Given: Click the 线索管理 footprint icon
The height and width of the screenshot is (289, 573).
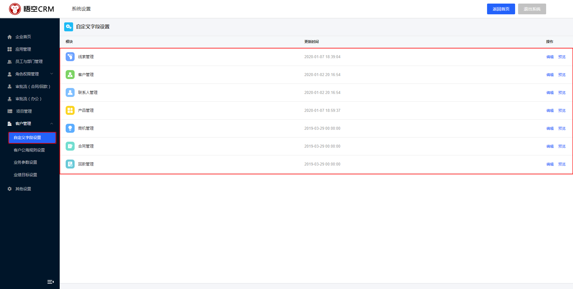Looking at the screenshot, I should tap(70, 57).
